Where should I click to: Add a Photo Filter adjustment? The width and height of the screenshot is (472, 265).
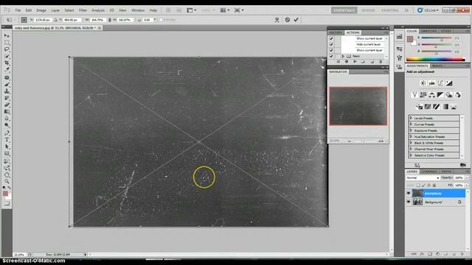click(x=449, y=95)
